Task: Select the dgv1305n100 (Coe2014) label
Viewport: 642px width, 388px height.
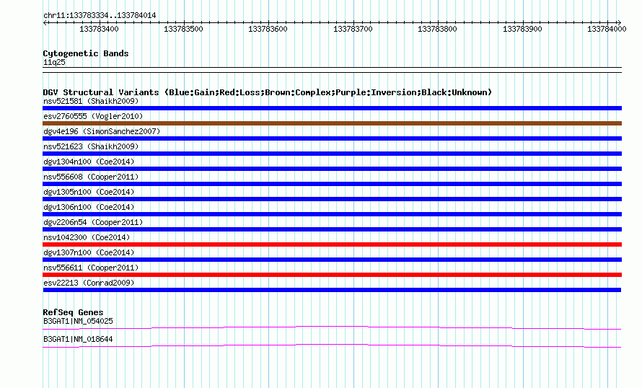Action: tap(89, 192)
